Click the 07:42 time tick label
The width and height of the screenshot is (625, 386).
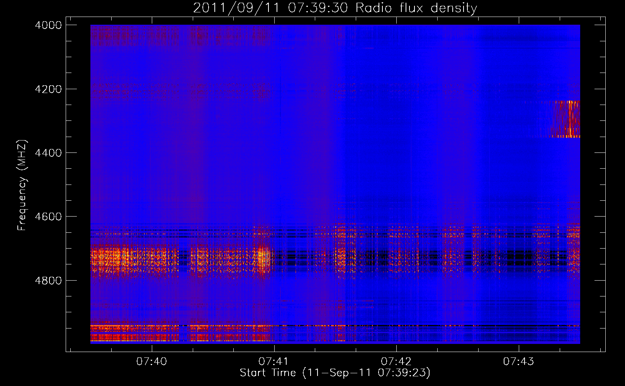[396, 361]
